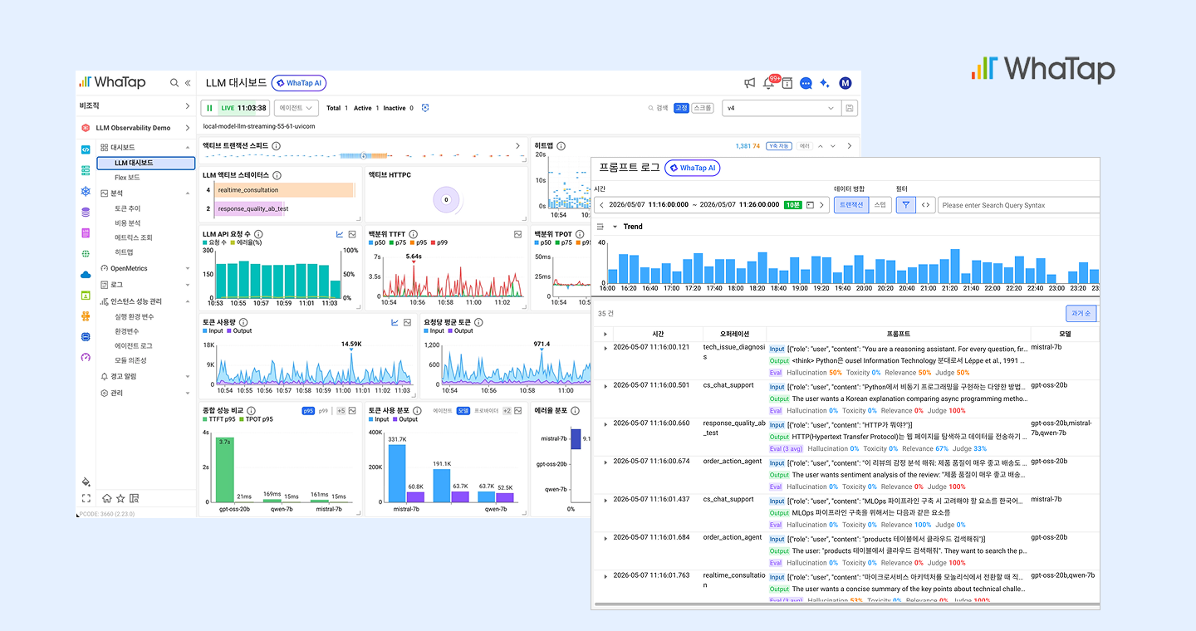Open the theme paint bucket icon
1196x631 pixels.
pyautogui.click(x=86, y=481)
